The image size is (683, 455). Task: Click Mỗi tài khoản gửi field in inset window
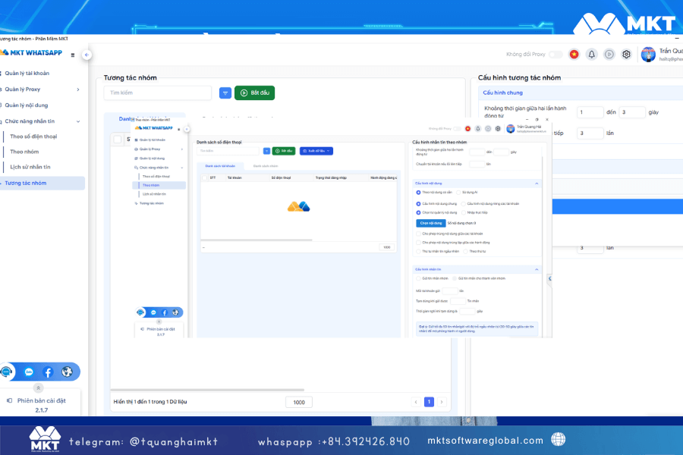pyautogui.click(x=450, y=291)
